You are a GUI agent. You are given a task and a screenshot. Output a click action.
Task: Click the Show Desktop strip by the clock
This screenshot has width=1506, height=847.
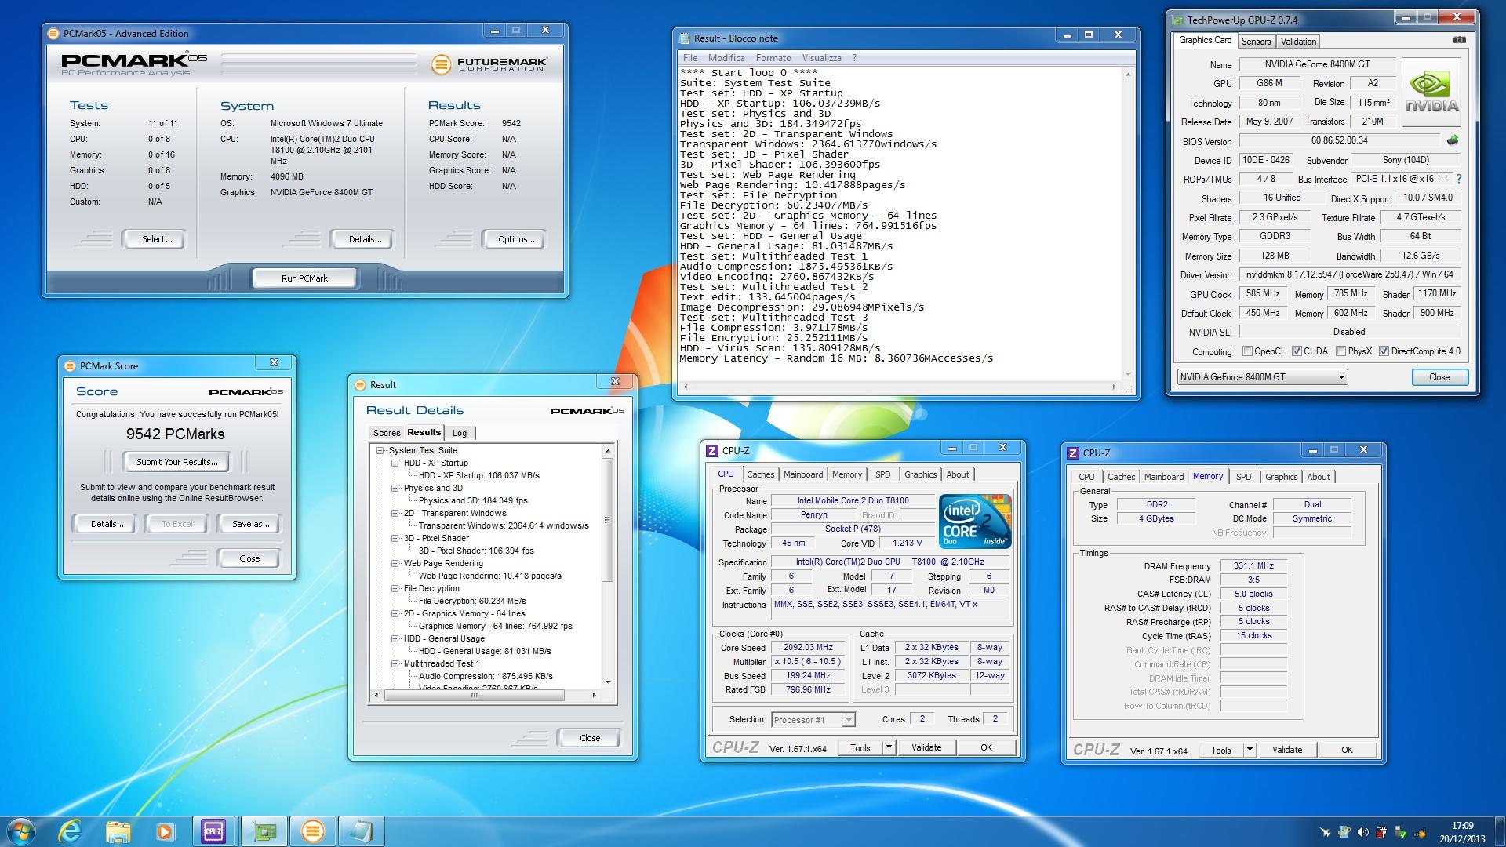pyautogui.click(x=1500, y=831)
